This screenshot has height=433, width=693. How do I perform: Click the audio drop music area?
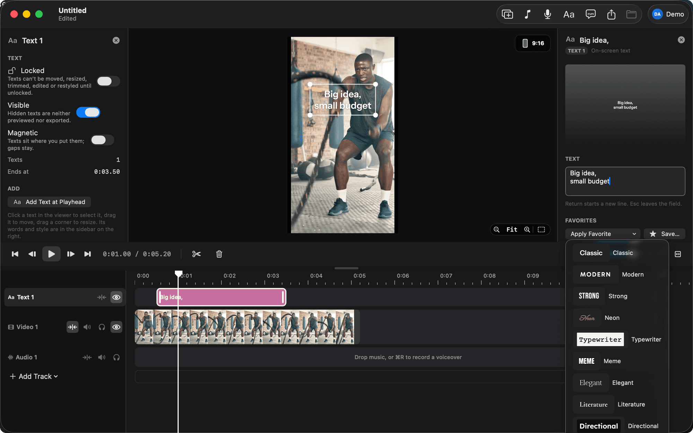click(x=350, y=357)
